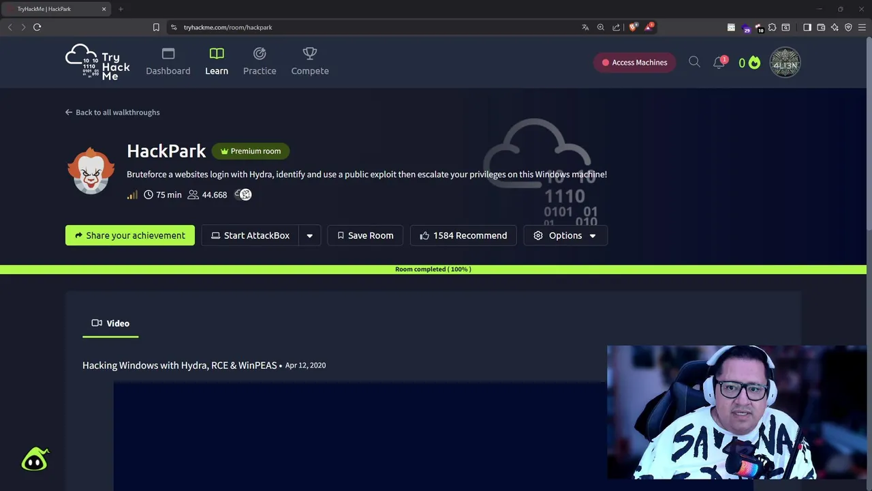872x491 pixels.
Task: Click the Premium room badge
Action: coord(251,151)
